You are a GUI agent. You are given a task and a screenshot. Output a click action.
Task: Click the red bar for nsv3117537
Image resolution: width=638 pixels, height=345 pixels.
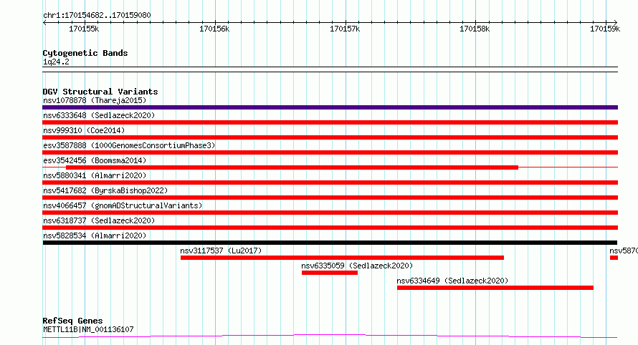(x=342, y=258)
